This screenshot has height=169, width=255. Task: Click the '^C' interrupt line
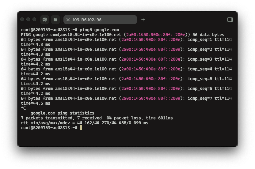23,108
